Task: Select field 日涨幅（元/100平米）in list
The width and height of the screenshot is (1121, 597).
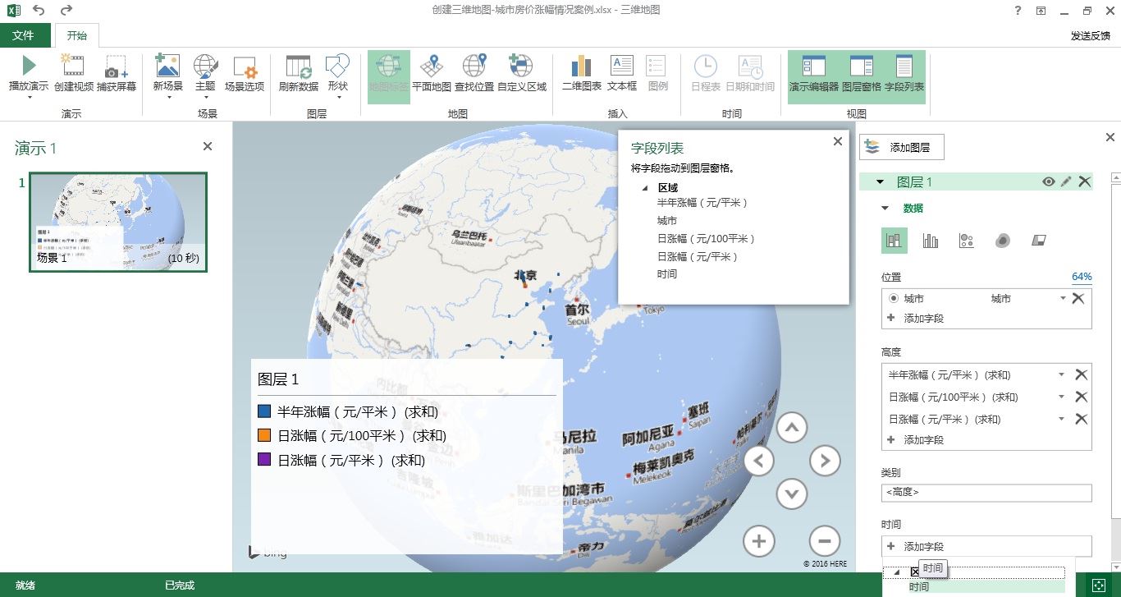Action: (706, 239)
